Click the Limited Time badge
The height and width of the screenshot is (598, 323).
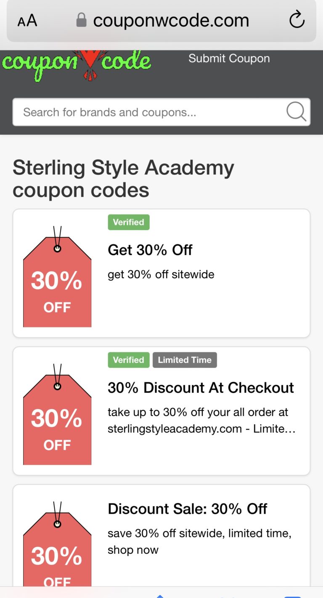click(185, 360)
